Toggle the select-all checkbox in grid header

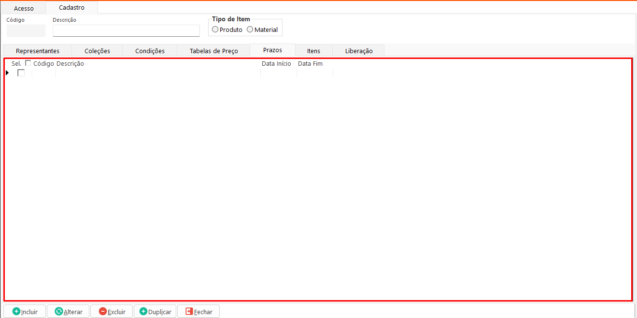[28, 63]
